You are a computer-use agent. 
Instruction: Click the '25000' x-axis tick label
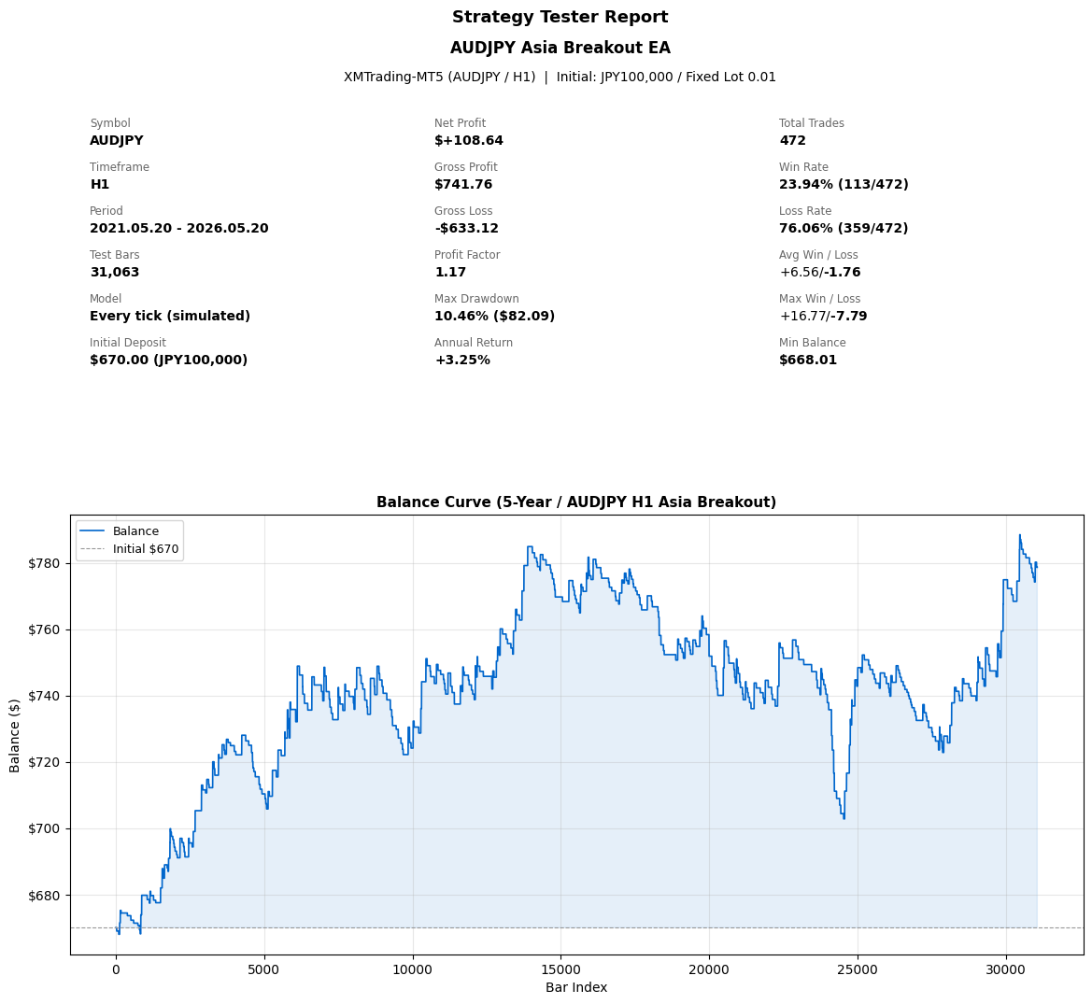click(858, 969)
